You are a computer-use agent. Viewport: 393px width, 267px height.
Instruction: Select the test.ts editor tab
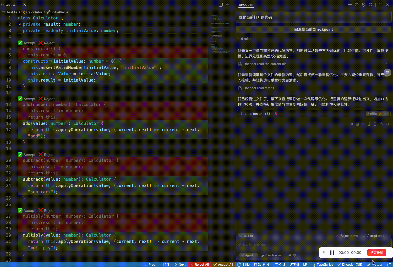click(10, 5)
